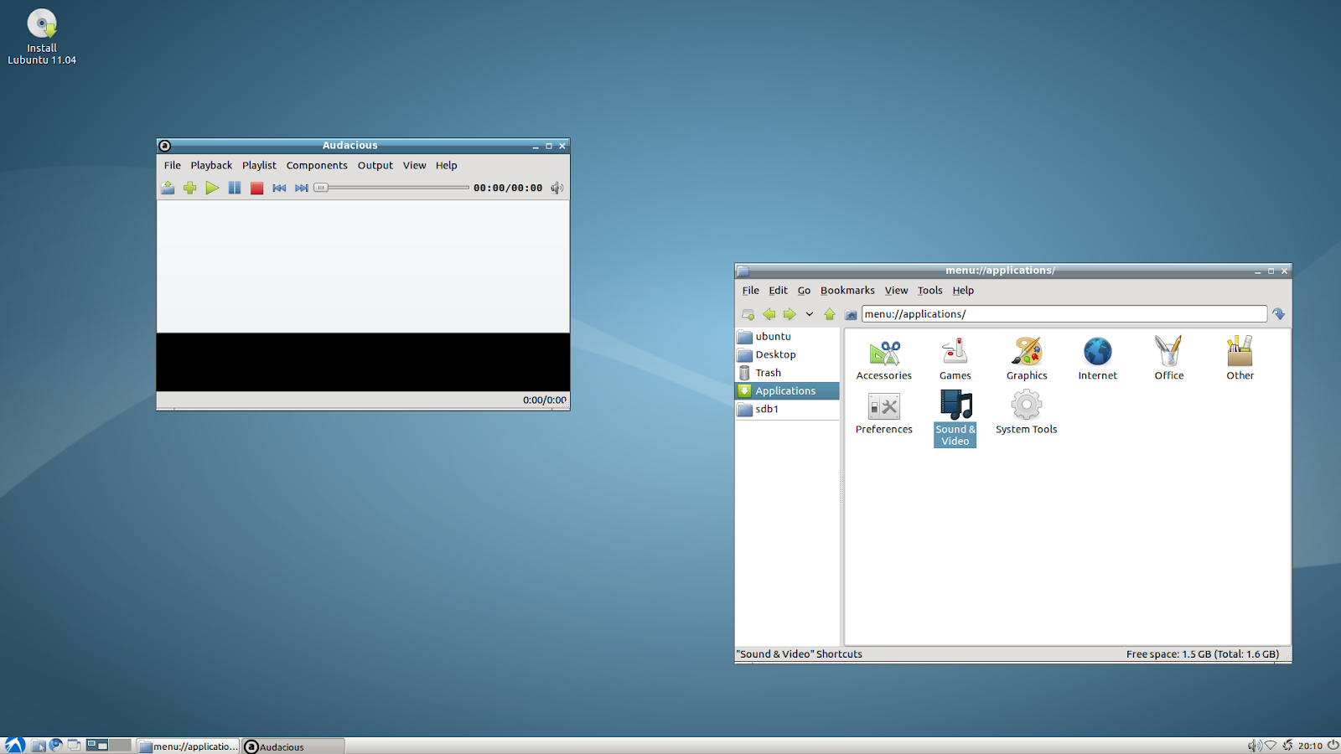This screenshot has width=1341, height=754.
Task: Open the Lubuntu start menu
Action: (14, 746)
